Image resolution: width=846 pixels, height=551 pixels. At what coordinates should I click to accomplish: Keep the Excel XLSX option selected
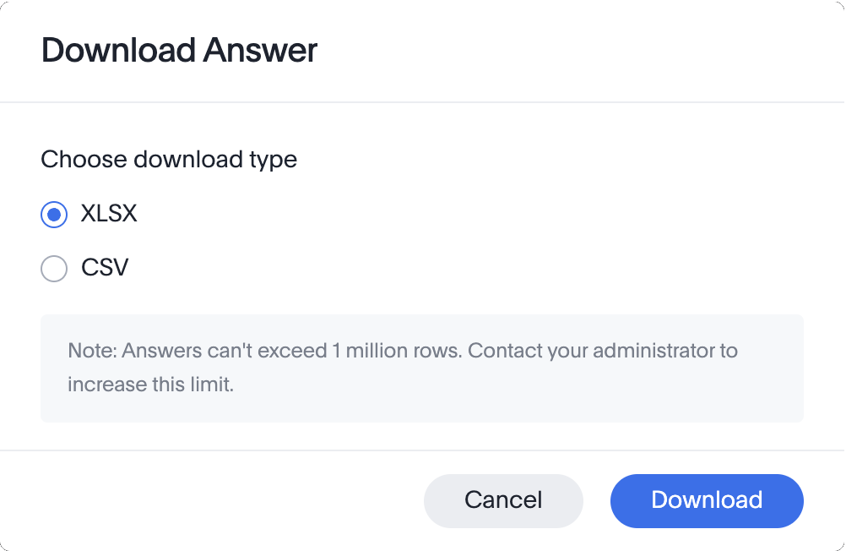(54, 215)
